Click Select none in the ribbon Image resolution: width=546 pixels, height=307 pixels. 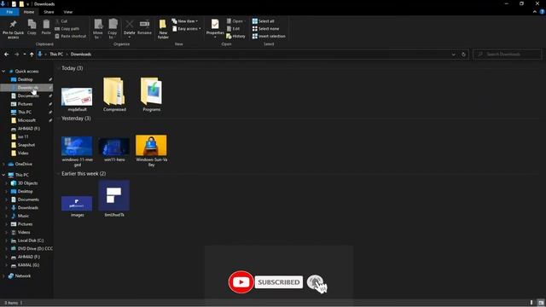[x=265, y=28]
